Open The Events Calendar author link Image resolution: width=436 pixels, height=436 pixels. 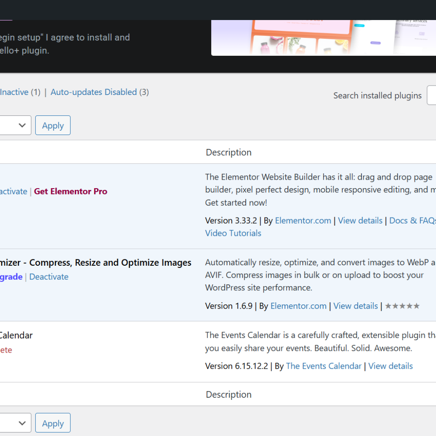324,366
